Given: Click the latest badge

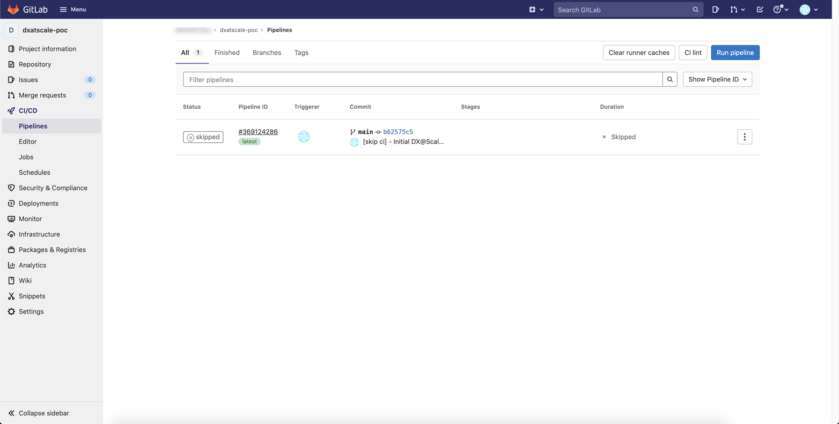Looking at the screenshot, I should 250,141.
